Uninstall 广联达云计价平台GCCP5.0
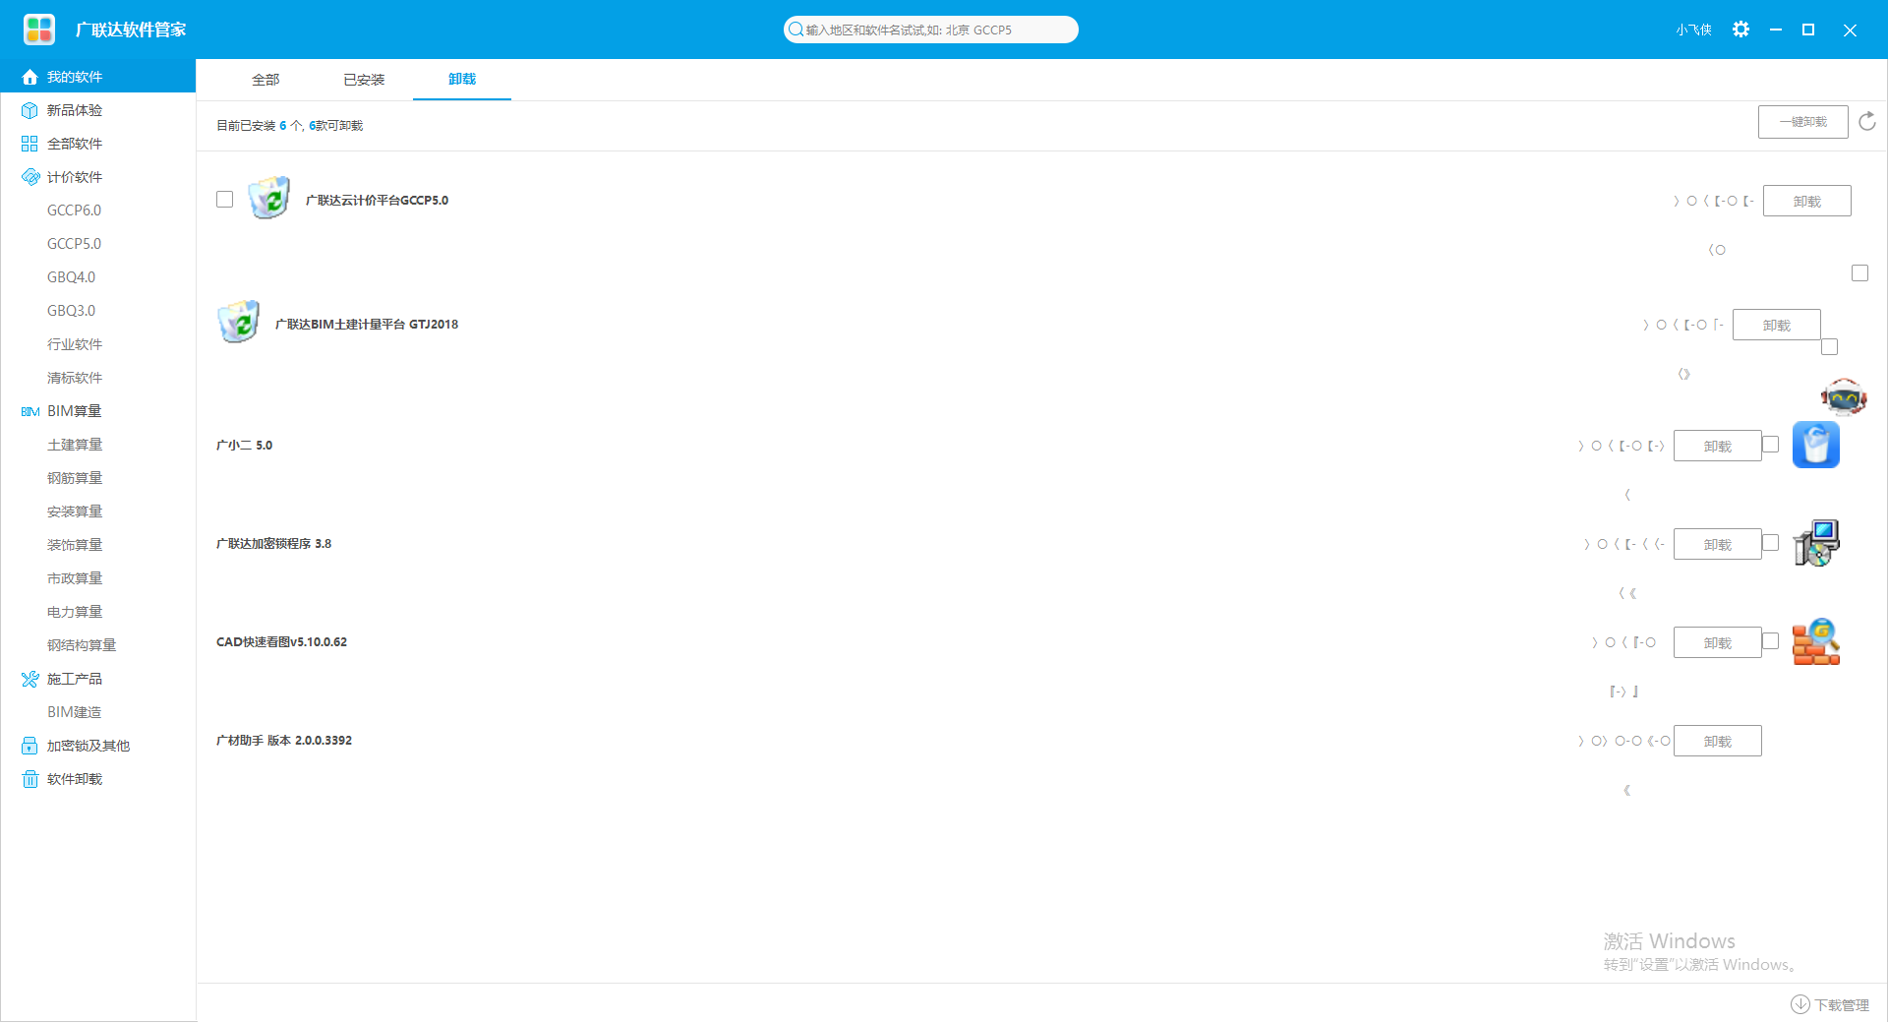1888x1023 pixels. click(x=1806, y=201)
